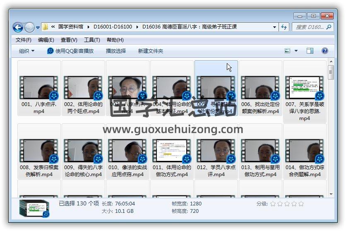Expand the arrow after D16001-D16100

pos(137,27)
